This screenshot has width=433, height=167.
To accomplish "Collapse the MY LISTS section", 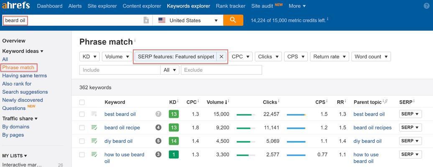I will click(14, 156).
